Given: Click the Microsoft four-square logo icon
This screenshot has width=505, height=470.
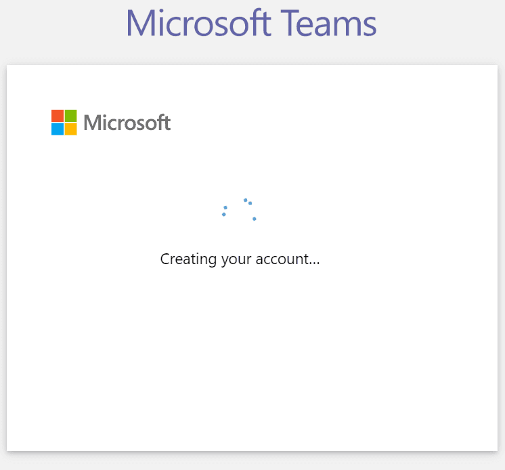Looking at the screenshot, I should pyautogui.click(x=64, y=123).
